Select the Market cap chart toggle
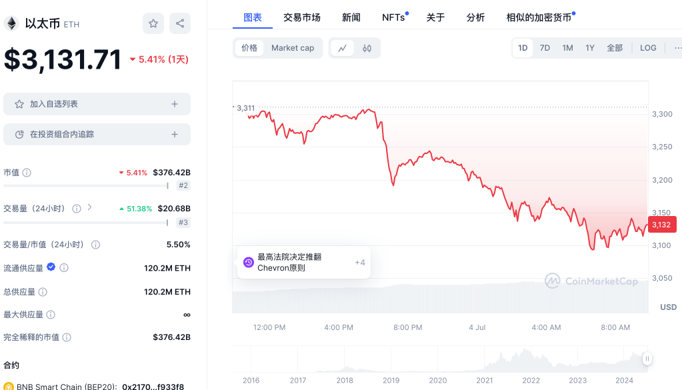The image size is (682, 390). coord(293,48)
